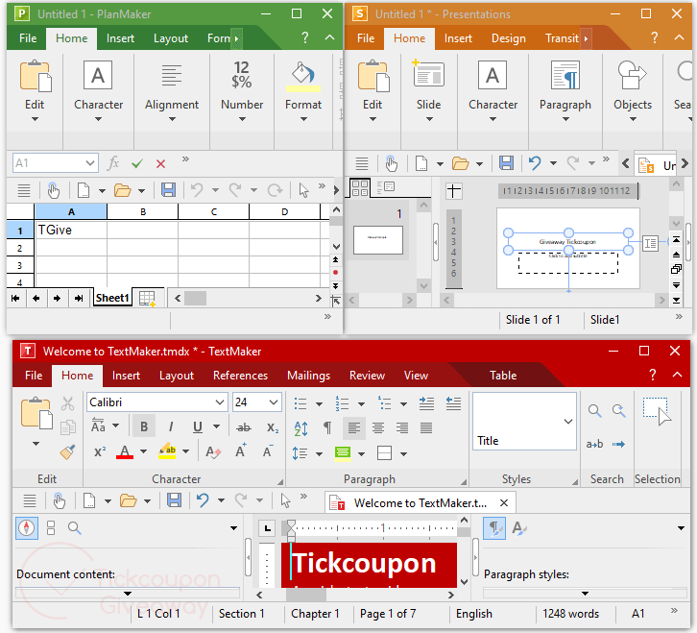
Task: Click the Paste clipboard in TextMaker
Action: point(36,414)
